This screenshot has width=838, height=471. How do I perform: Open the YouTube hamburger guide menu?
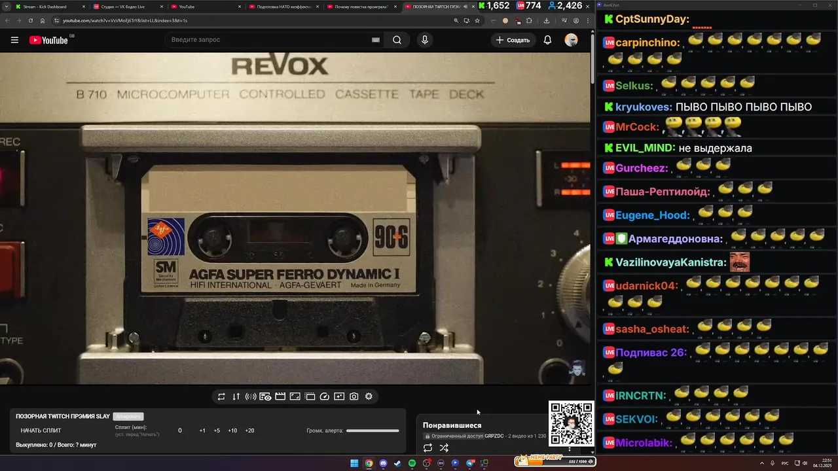(14, 40)
